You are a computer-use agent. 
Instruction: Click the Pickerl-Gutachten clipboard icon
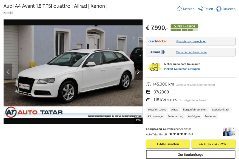(154, 67)
